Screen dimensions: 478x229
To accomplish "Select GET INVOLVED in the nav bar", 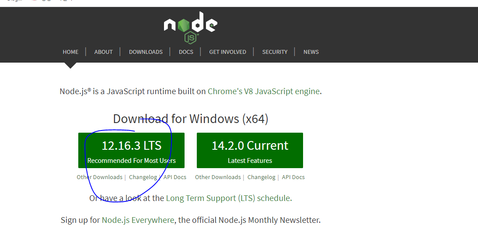I will 227,52.
